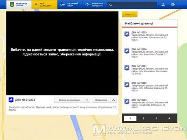
Task: Close the panel with Закрити button
Action: [130, 14]
